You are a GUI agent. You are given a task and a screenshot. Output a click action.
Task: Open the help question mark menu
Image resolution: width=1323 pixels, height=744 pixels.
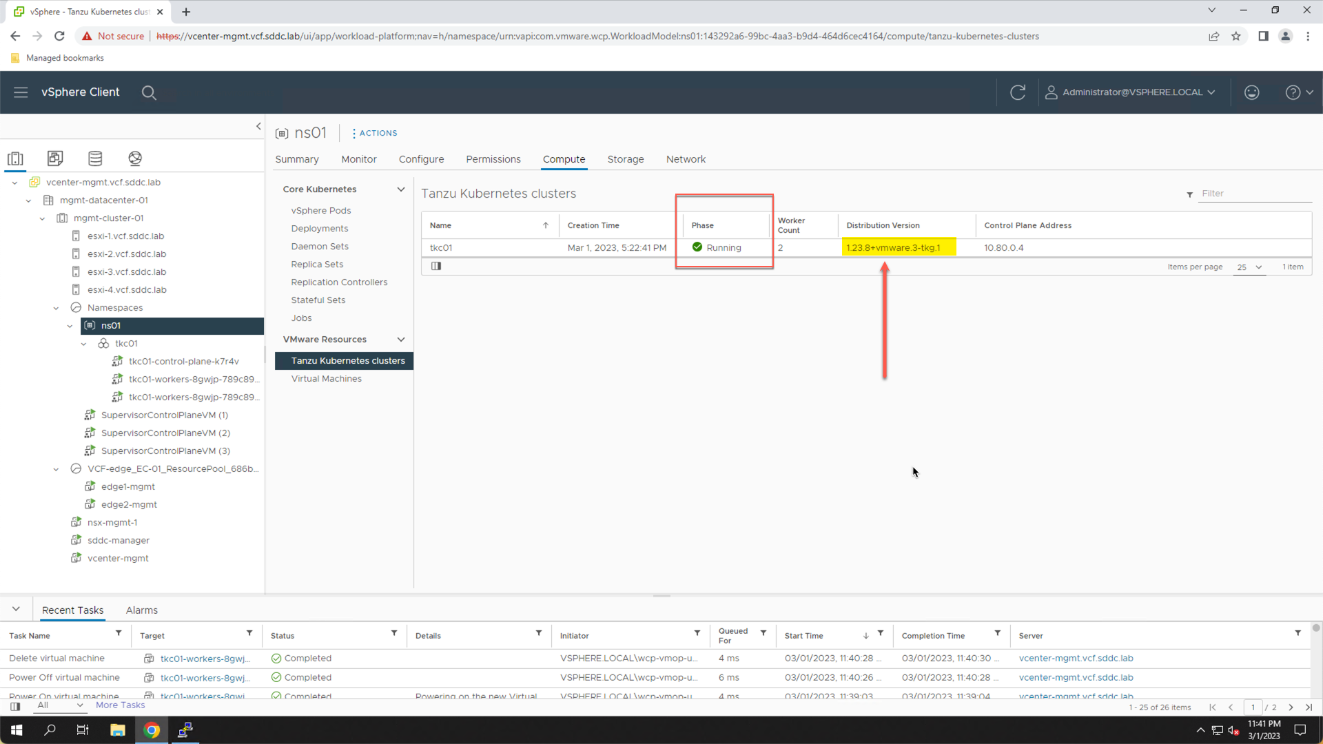coord(1299,92)
